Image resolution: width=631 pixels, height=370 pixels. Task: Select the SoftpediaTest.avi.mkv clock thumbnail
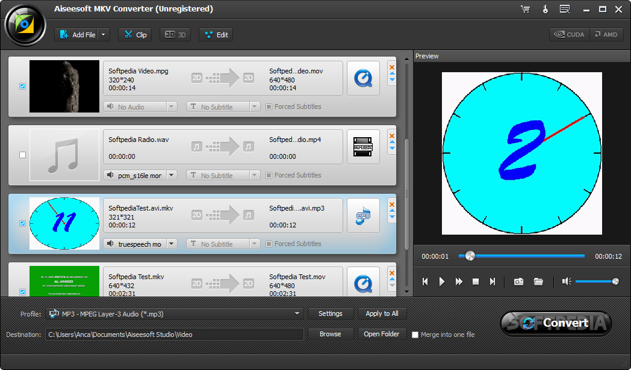click(64, 223)
